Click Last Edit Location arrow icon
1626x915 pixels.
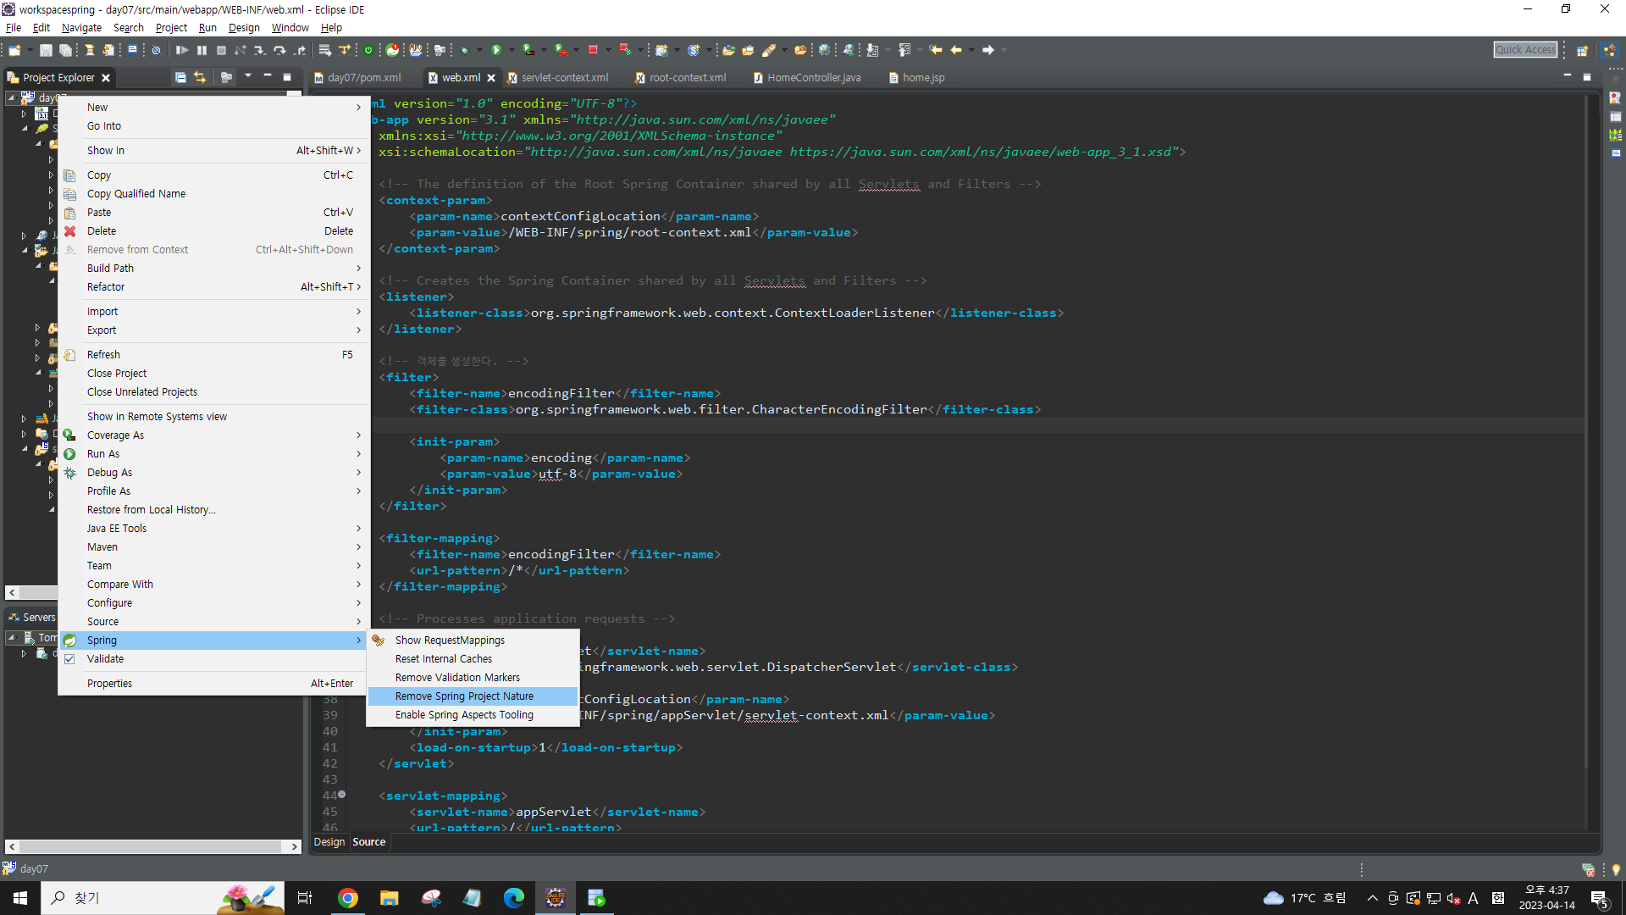[x=935, y=50]
